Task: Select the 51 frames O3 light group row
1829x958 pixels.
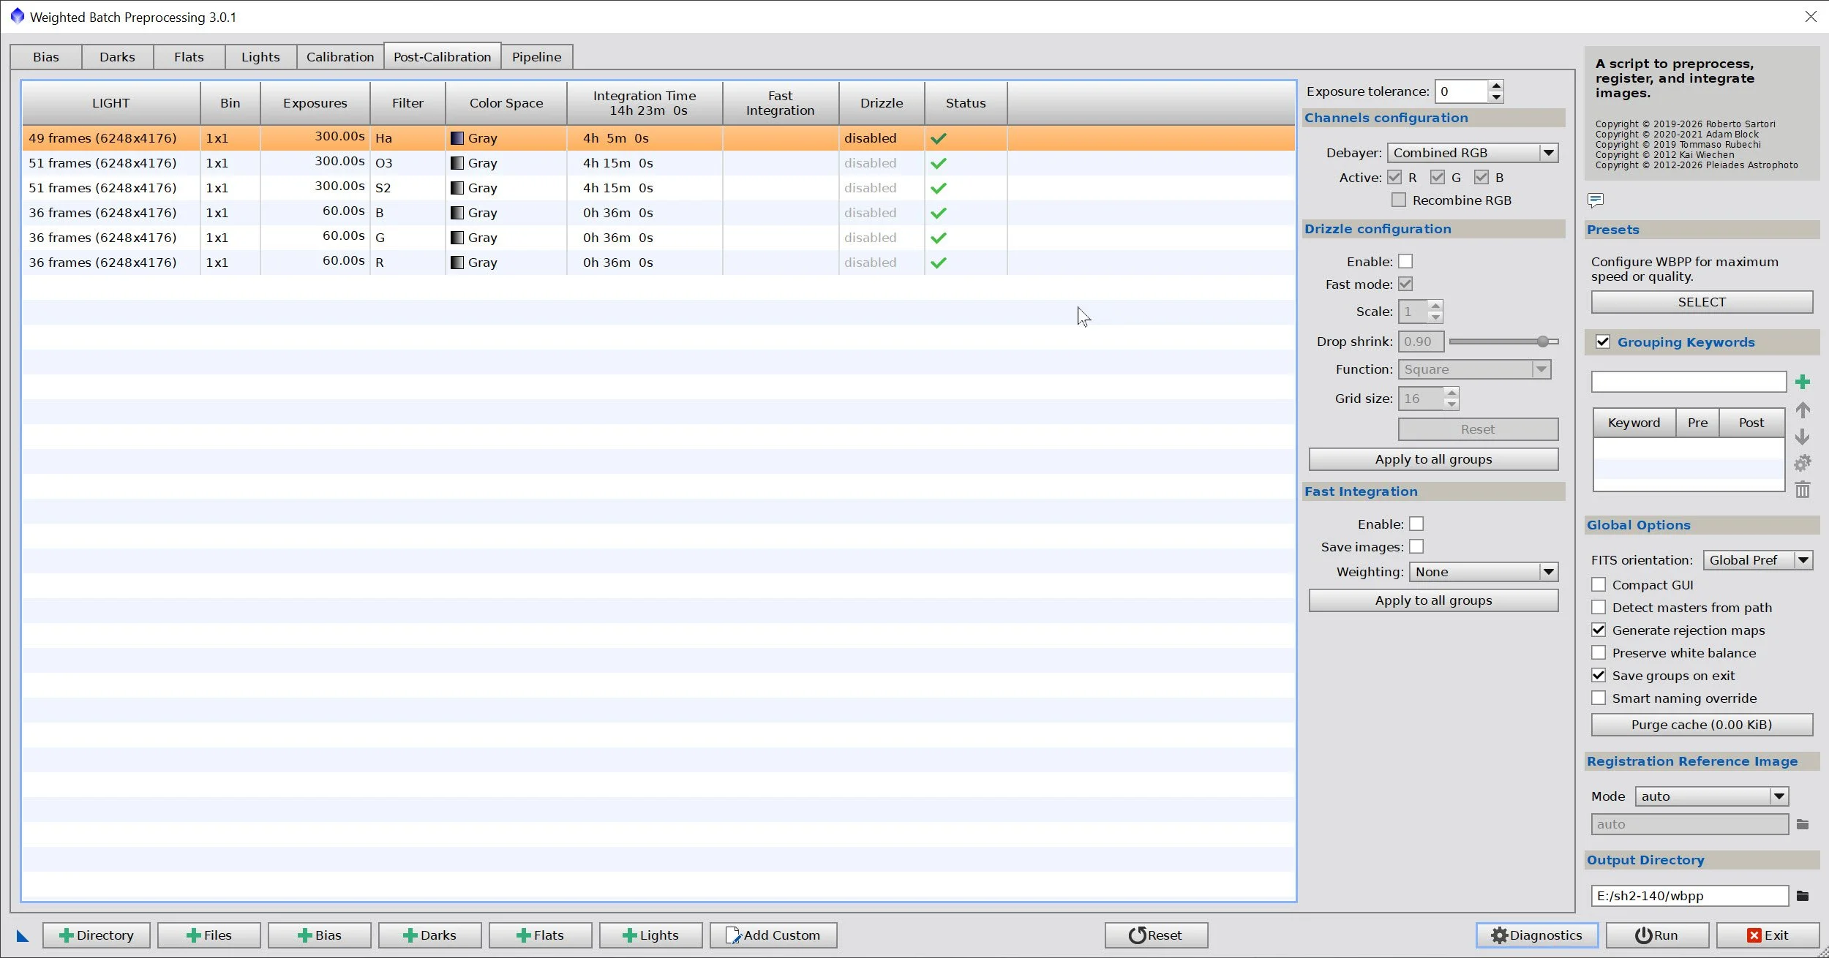Action: point(658,163)
